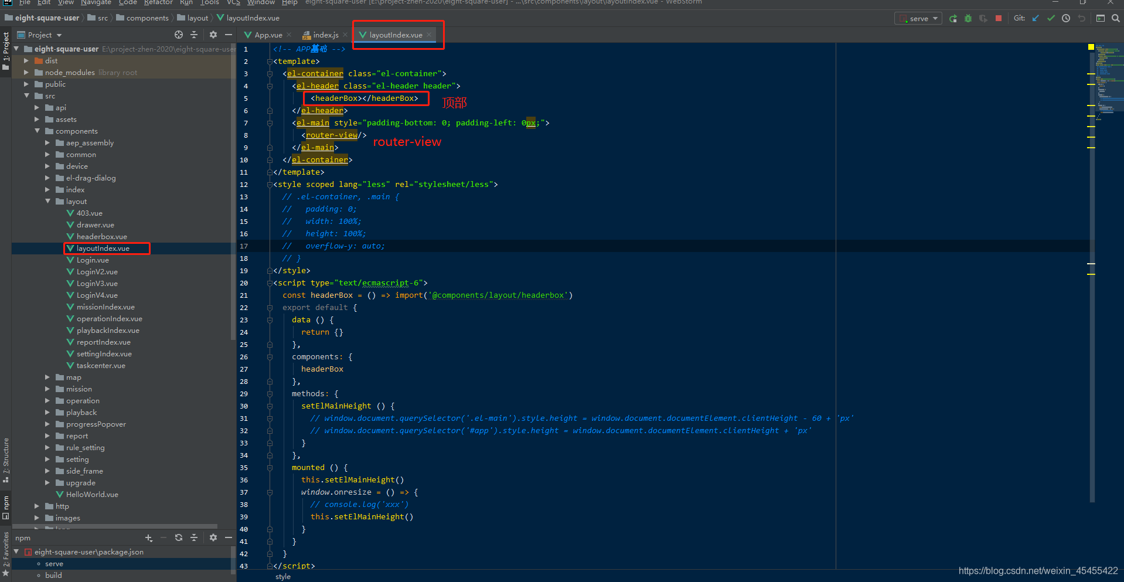
Task: Hide the npm tool window
Action: [x=229, y=538]
